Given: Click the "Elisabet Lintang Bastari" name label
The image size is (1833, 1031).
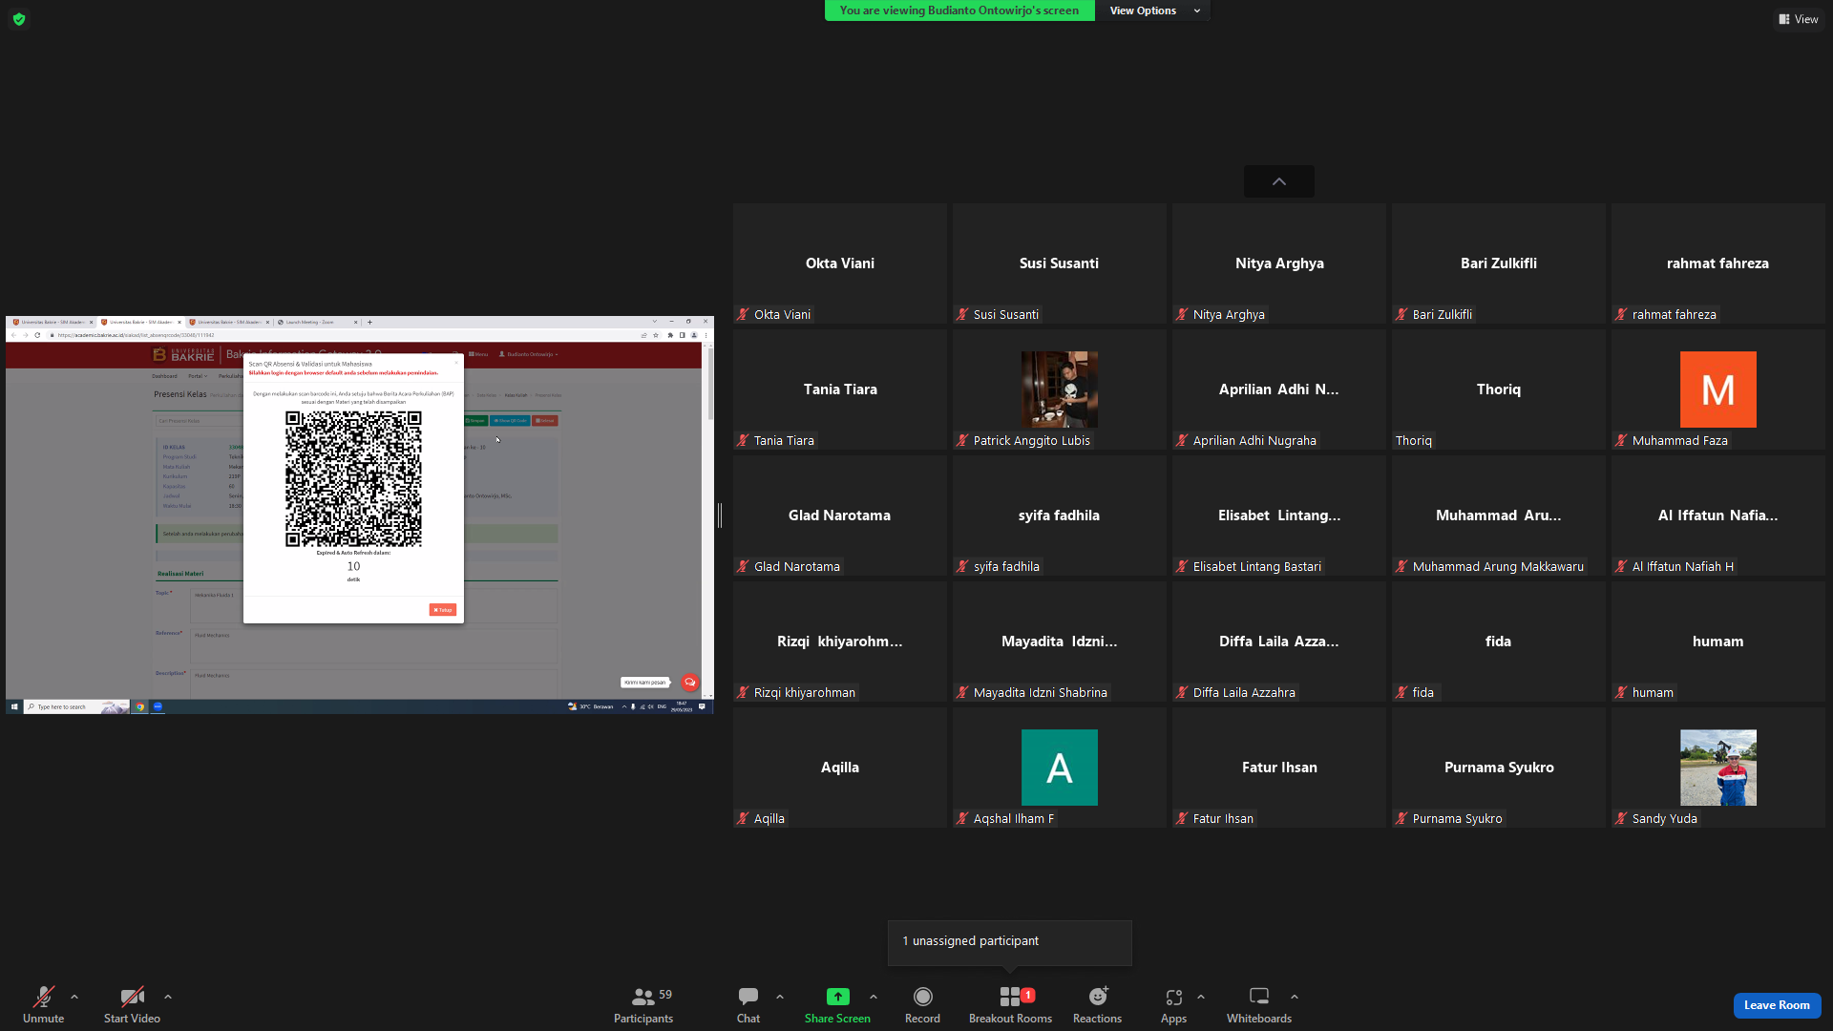Looking at the screenshot, I should coord(1256,566).
